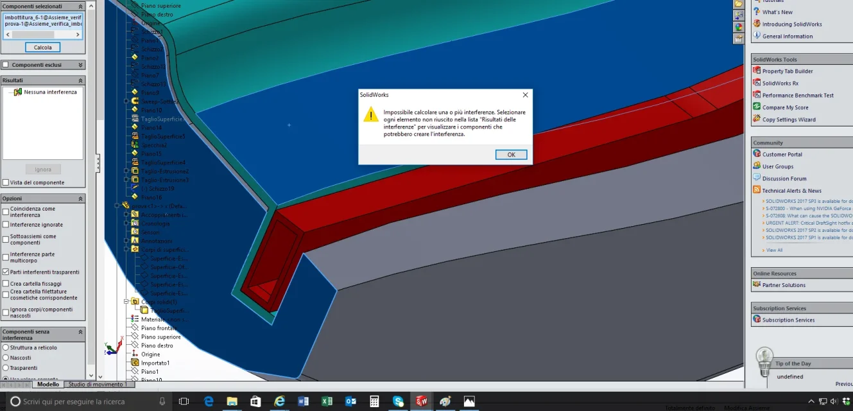Open the Property Tab Builder tool
The height and width of the screenshot is (411, 853).
787,71
